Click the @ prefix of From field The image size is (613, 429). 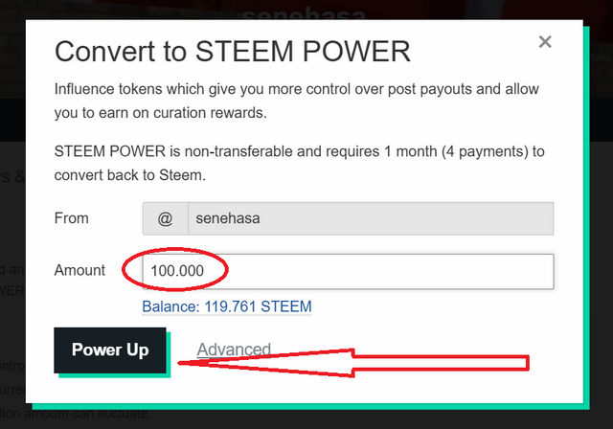point(165,218)
